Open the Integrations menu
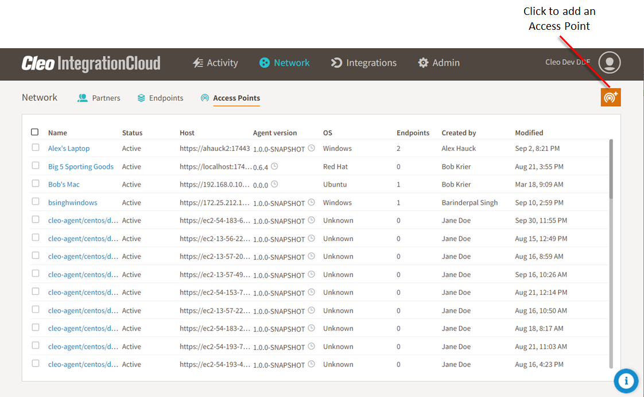Screen dimensions: 644x397 coord(364,63)
